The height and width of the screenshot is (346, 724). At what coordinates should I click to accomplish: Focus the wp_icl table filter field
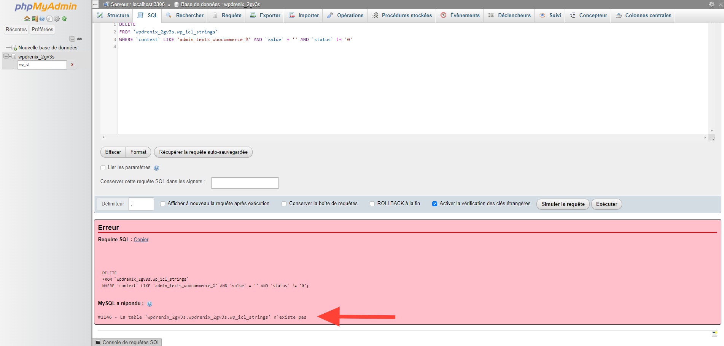[42, 65]
